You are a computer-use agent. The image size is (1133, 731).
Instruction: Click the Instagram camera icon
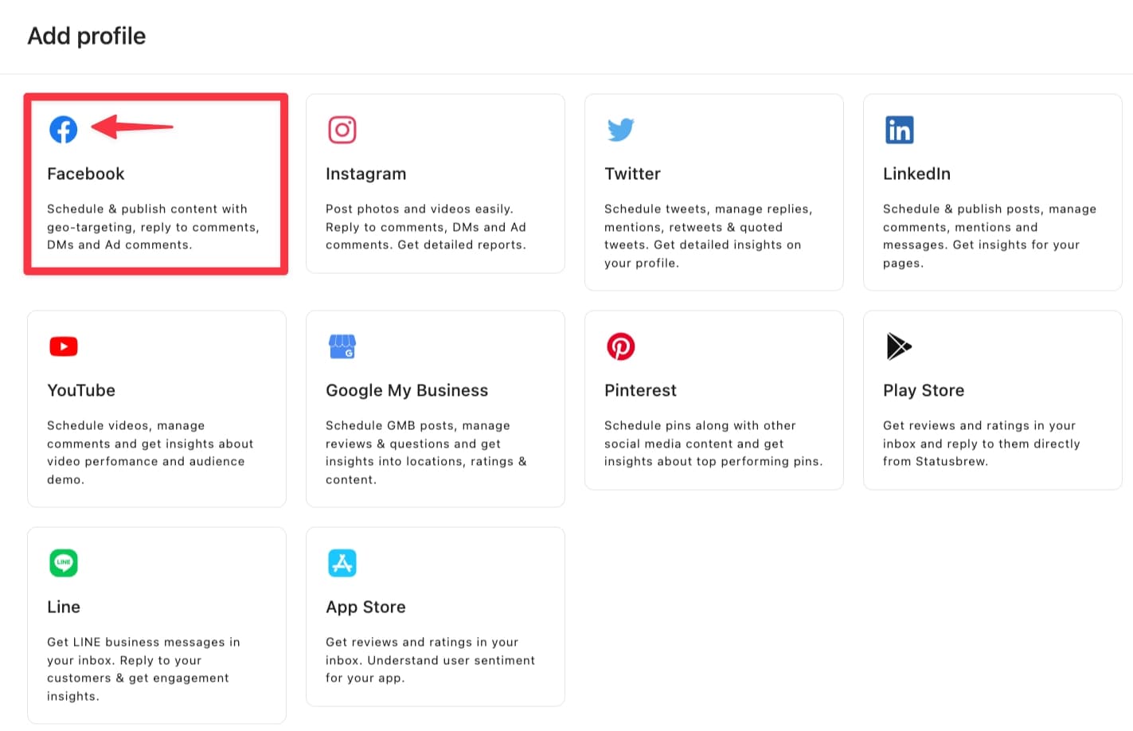[x=342, y=130]
